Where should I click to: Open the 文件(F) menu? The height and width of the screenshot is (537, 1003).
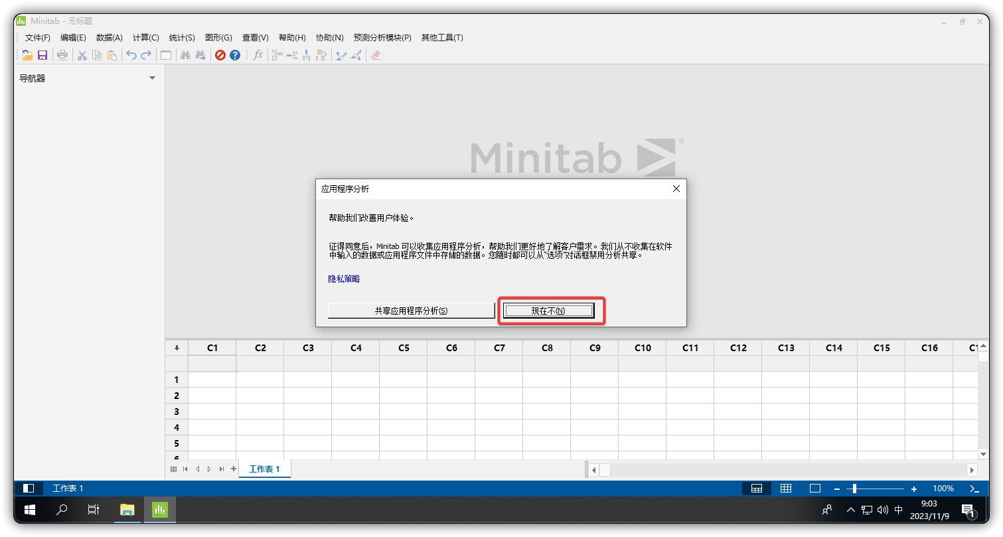(38, 38)
